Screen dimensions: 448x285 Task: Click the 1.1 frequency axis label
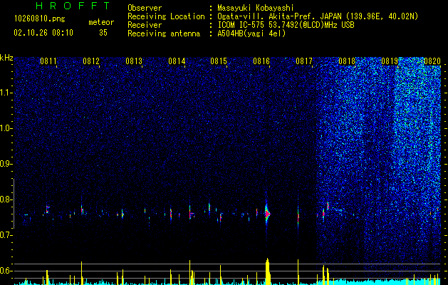click(x=6, y=93)
